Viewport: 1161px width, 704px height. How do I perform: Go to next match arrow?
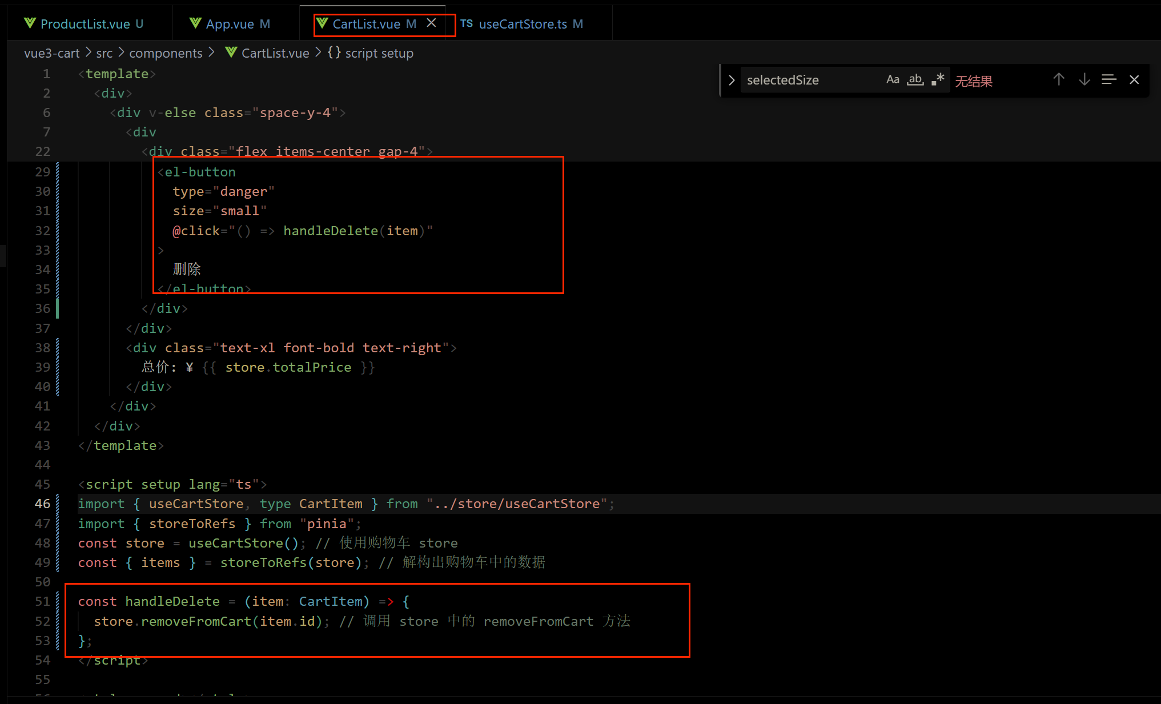pos(1084,80)
